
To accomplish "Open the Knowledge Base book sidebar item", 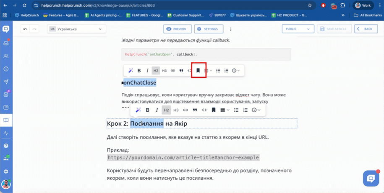I will tap(6, 120).
